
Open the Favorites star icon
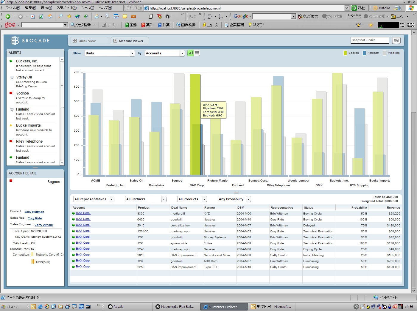coord(69,16)
